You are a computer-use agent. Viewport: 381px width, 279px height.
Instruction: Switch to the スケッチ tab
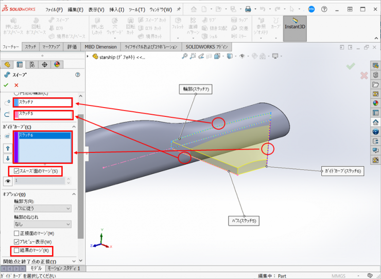coord(30,47)
